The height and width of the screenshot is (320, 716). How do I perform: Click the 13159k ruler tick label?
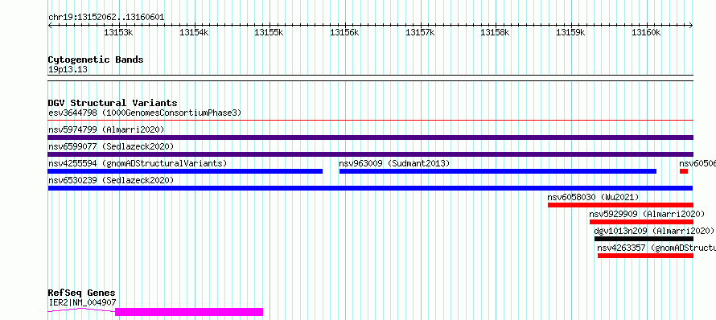[x=570, y=32]
